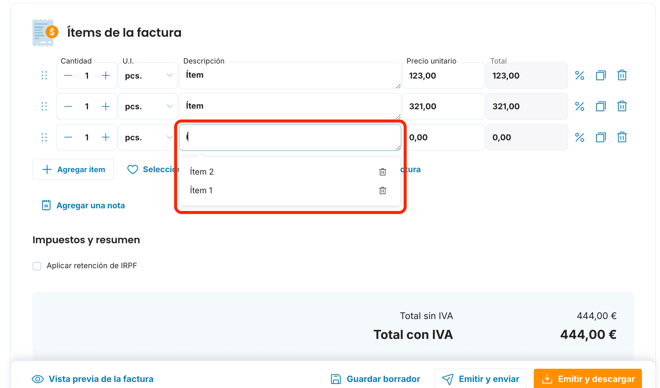Click the heart Seleccionar favorites link
Screen dimensions: 660x388
point(153,169)
